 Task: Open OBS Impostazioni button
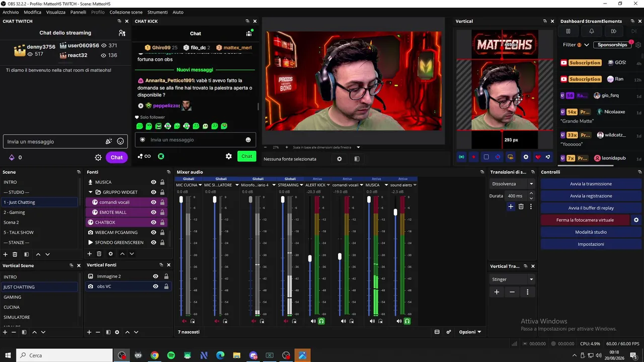591,244
